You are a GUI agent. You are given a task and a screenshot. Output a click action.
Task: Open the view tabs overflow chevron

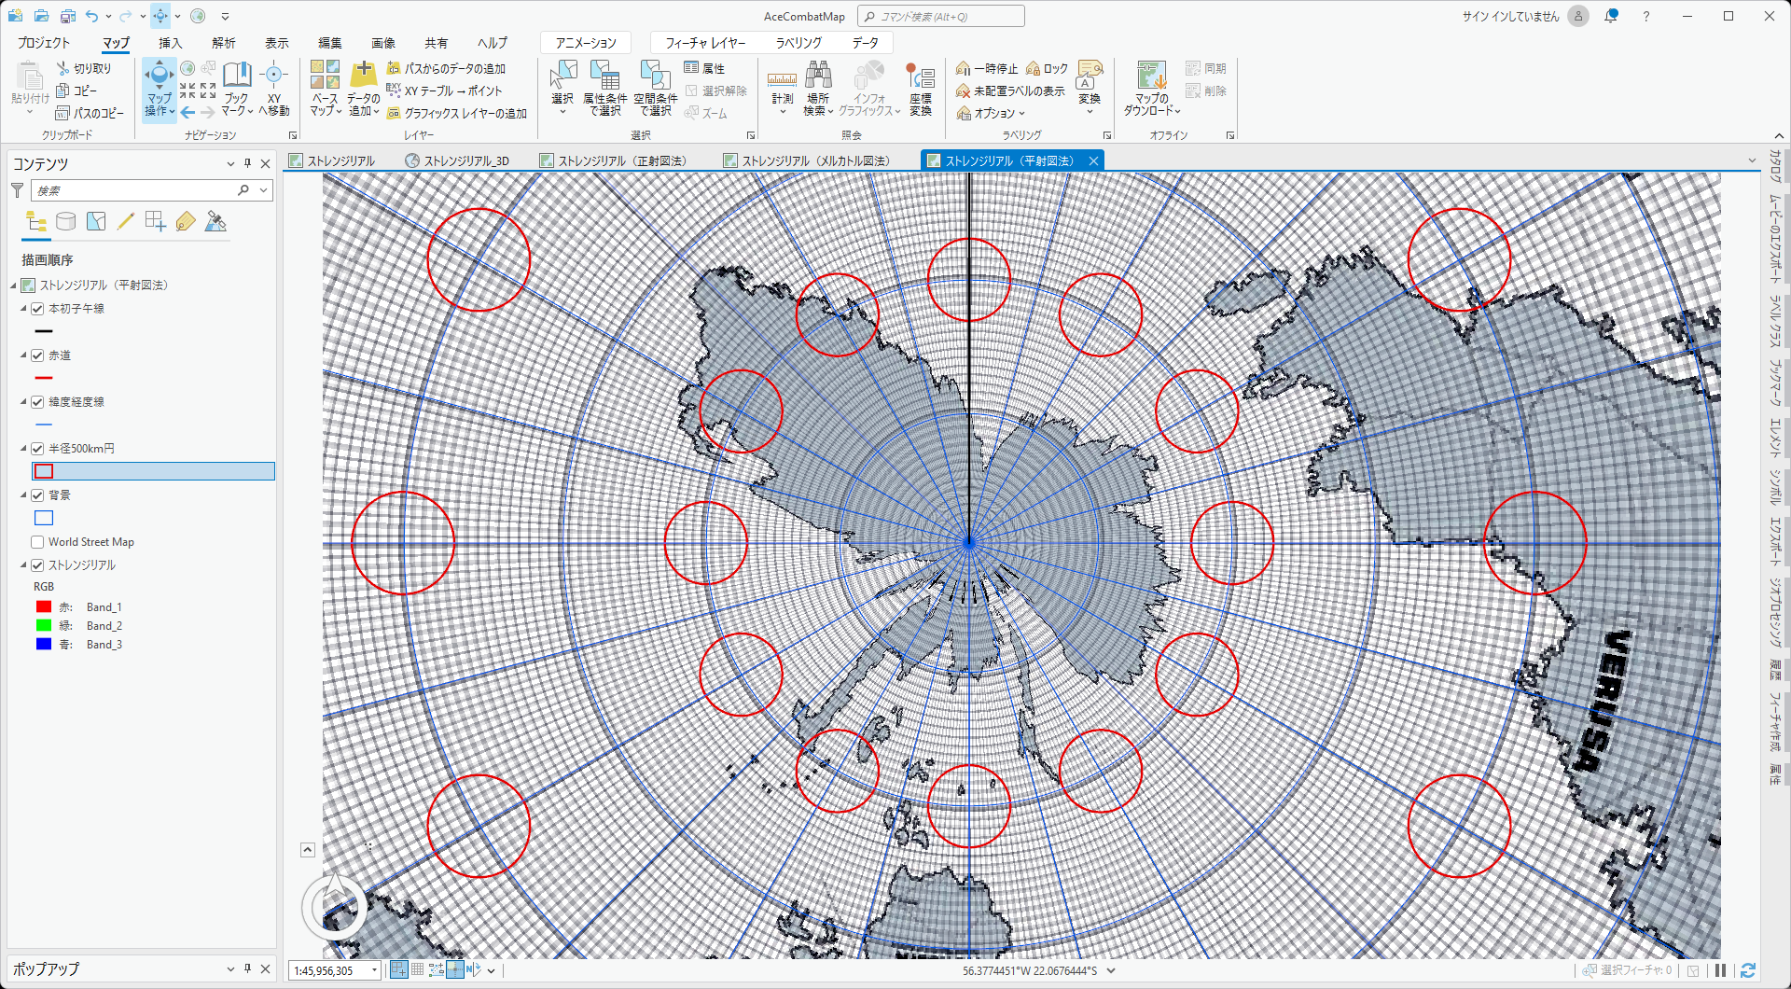(1752, 160)
